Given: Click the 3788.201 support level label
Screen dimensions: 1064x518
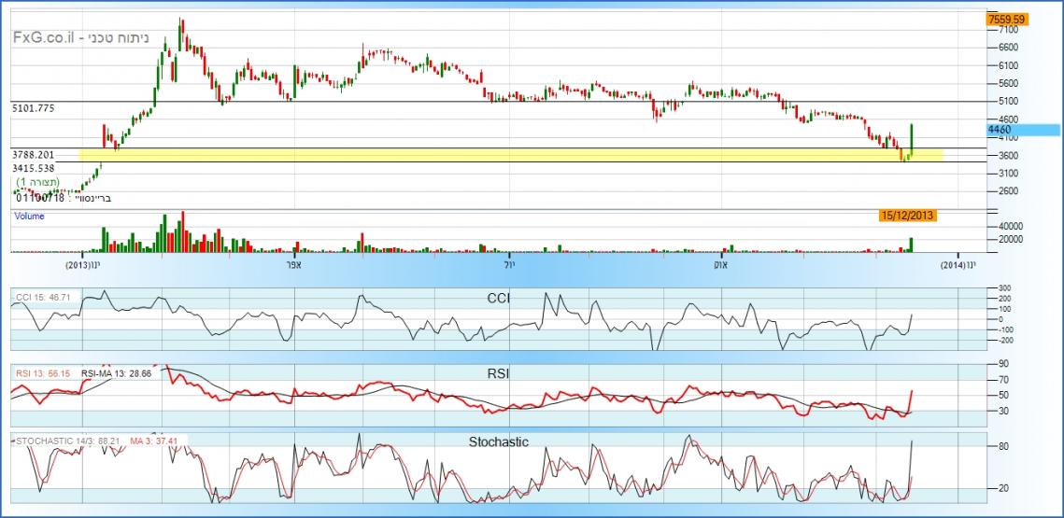Looking at the screenshot, I should pos(33,154).
